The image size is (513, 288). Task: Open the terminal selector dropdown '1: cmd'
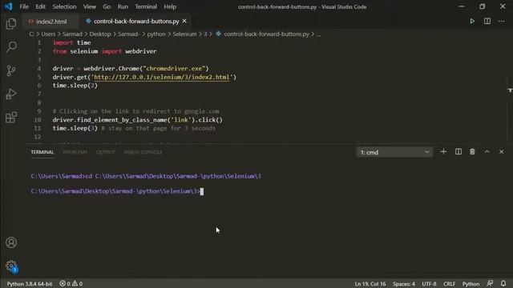tap(394, 152)
